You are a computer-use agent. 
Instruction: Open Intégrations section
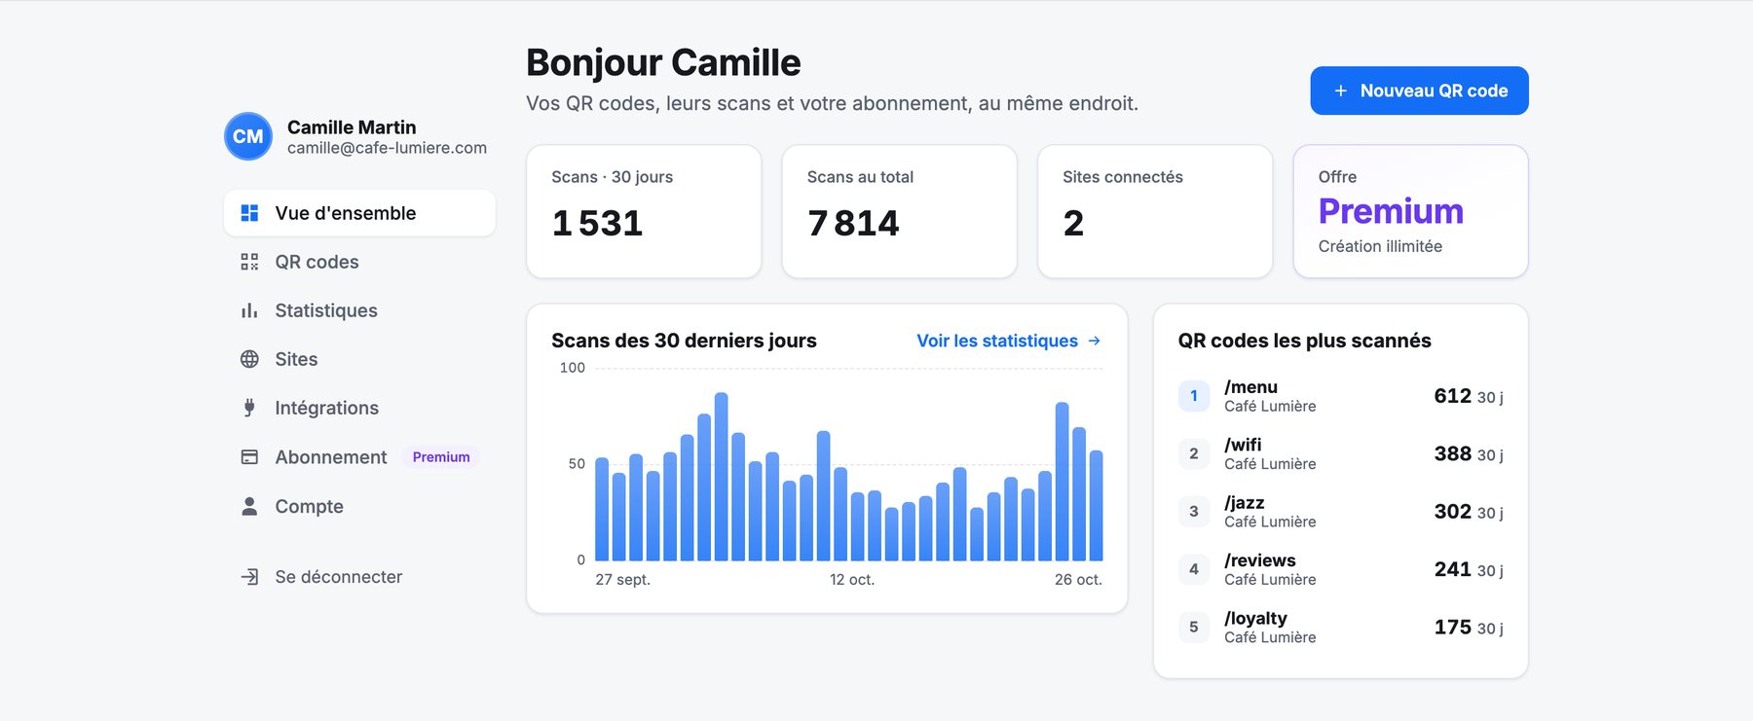coord(359,408)
